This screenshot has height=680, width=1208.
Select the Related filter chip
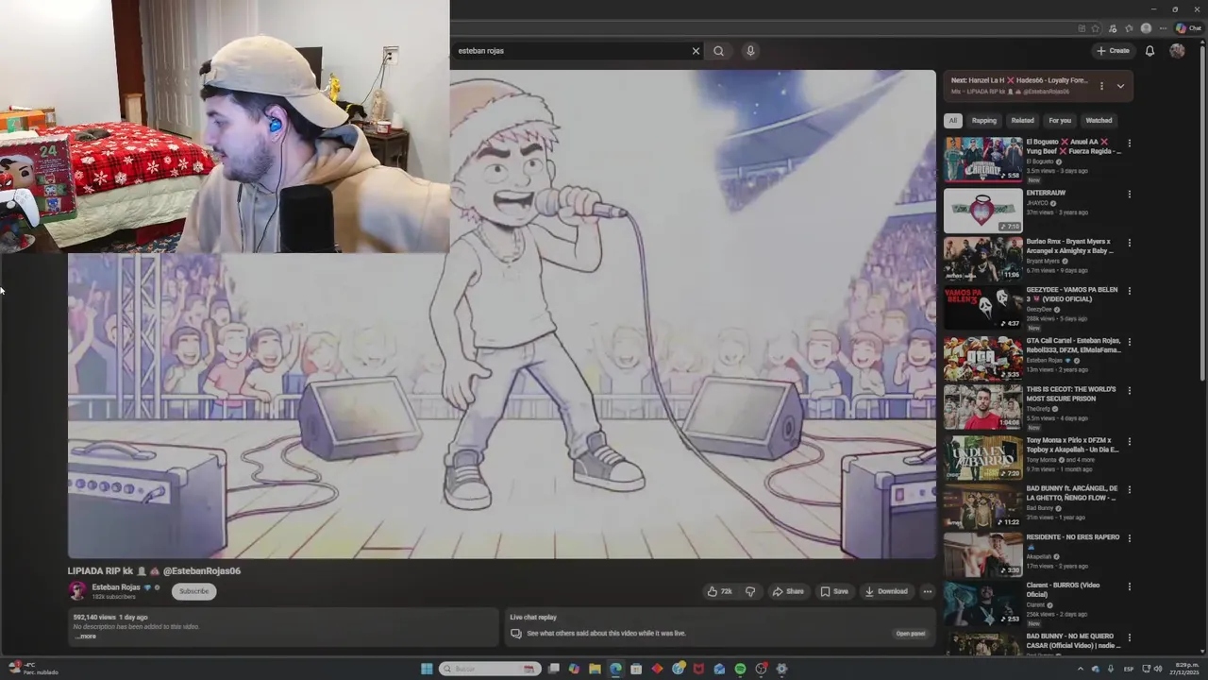click(x=1022, y=121)
